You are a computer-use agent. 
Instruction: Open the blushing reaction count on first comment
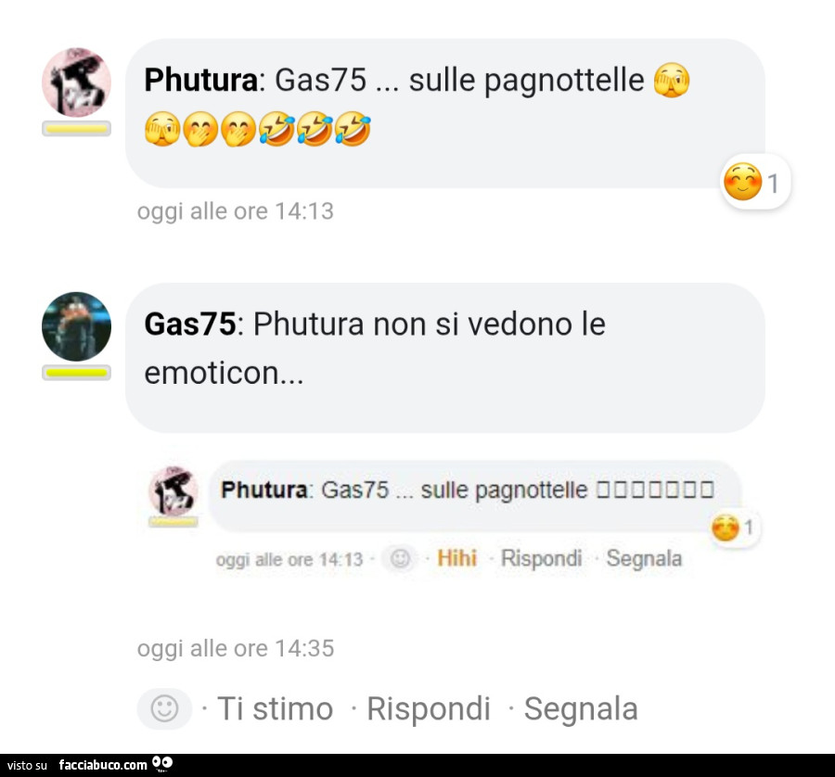[755, 182]
